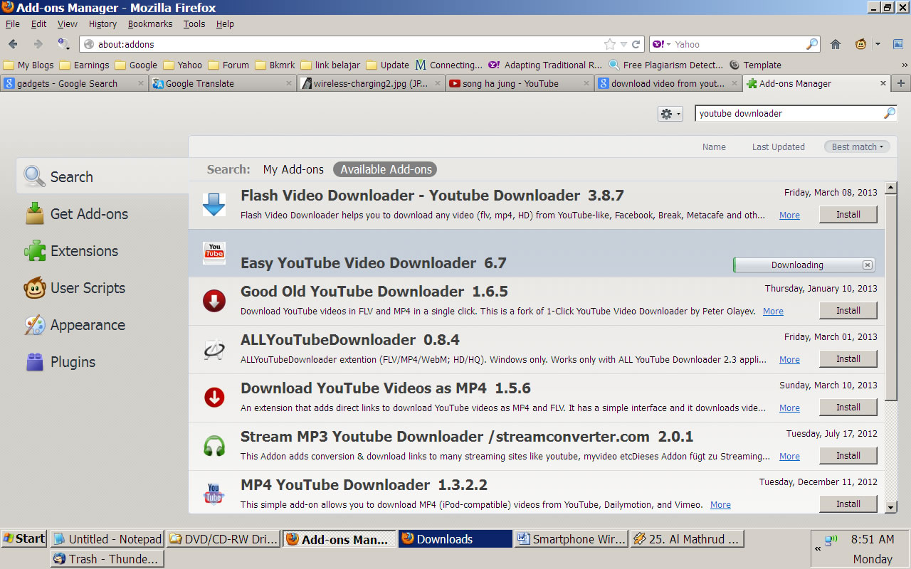This screenshot has width=911, height=569.
Task: Show more bookmarks with the overflow chevron
Action: pos(904,65)
